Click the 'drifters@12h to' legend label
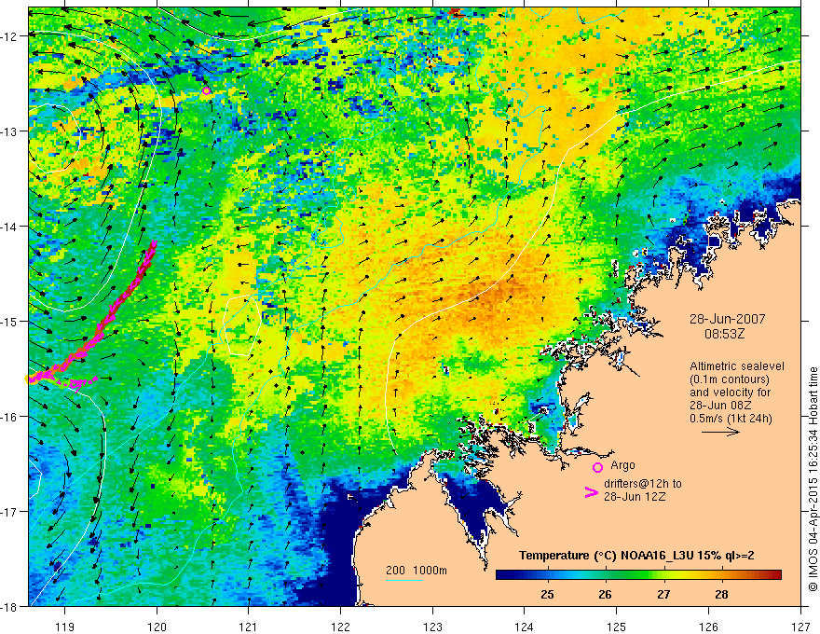Screen dimensions: 820x634 (x=643, y=484)
